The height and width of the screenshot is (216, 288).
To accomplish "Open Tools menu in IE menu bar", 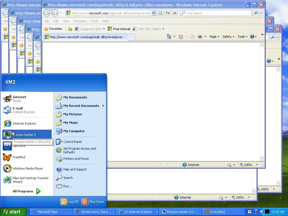I will (94, 21).
